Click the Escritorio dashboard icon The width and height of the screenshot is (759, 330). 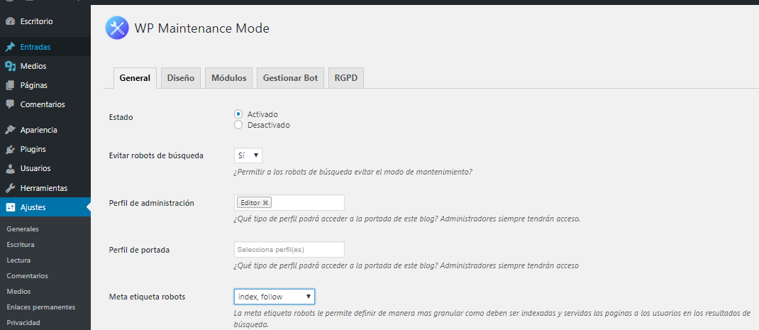pos(10,21)
